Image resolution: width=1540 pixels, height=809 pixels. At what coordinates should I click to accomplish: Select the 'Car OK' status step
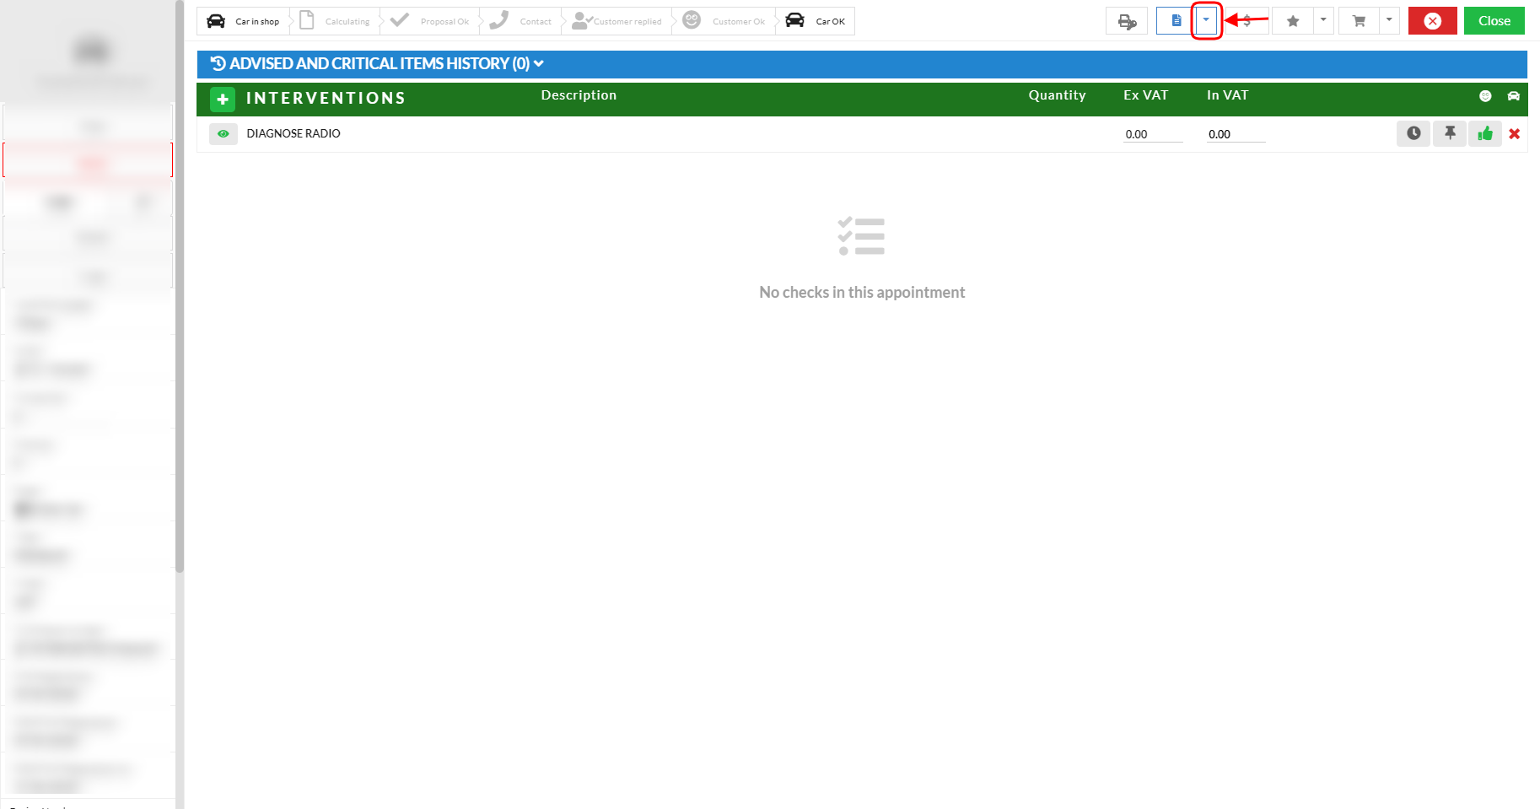[x=816, y=21]
